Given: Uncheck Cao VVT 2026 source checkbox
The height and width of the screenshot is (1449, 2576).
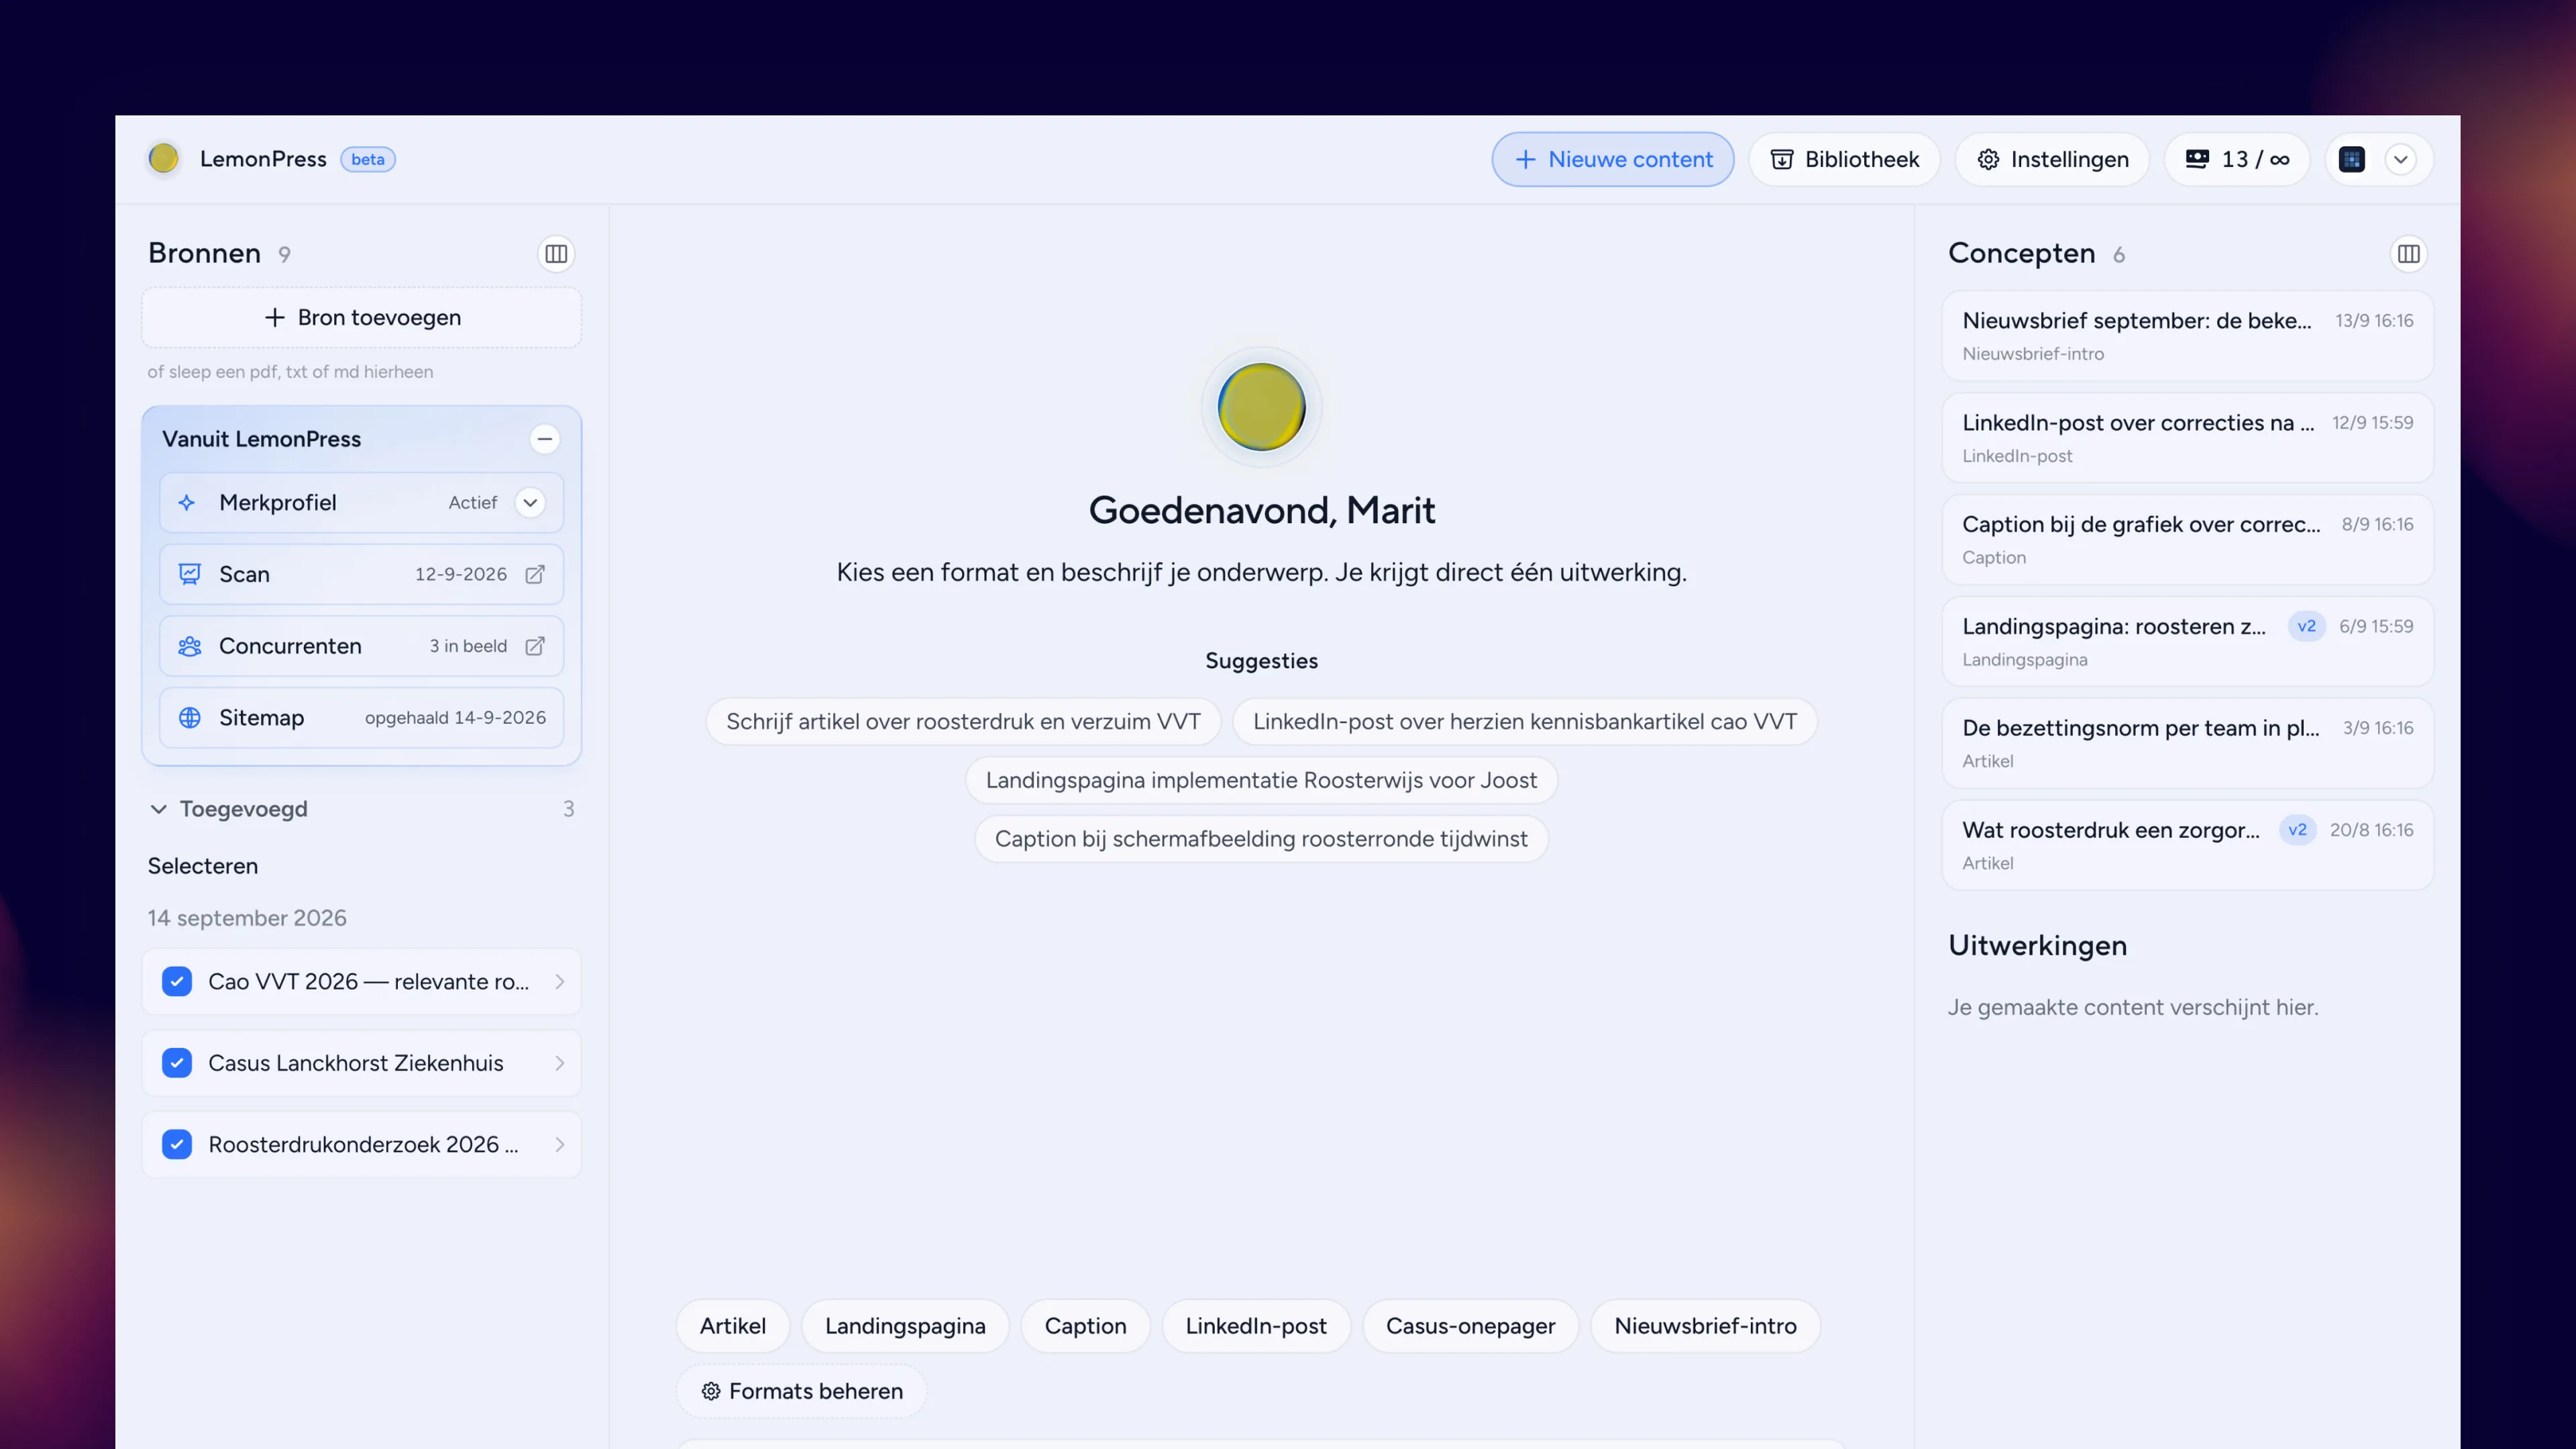Looking at the screenshot, I should [x=177, y=982].
